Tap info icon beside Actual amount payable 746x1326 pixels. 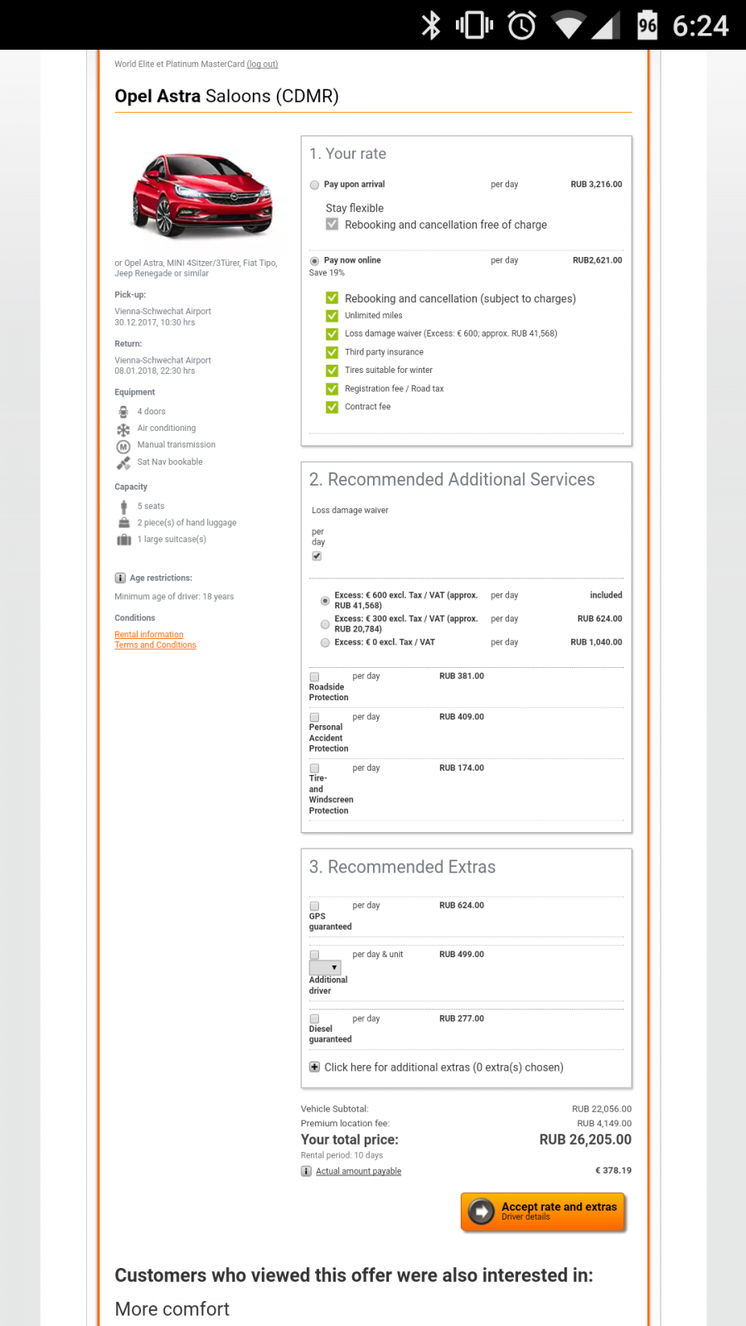point(306,1171)
